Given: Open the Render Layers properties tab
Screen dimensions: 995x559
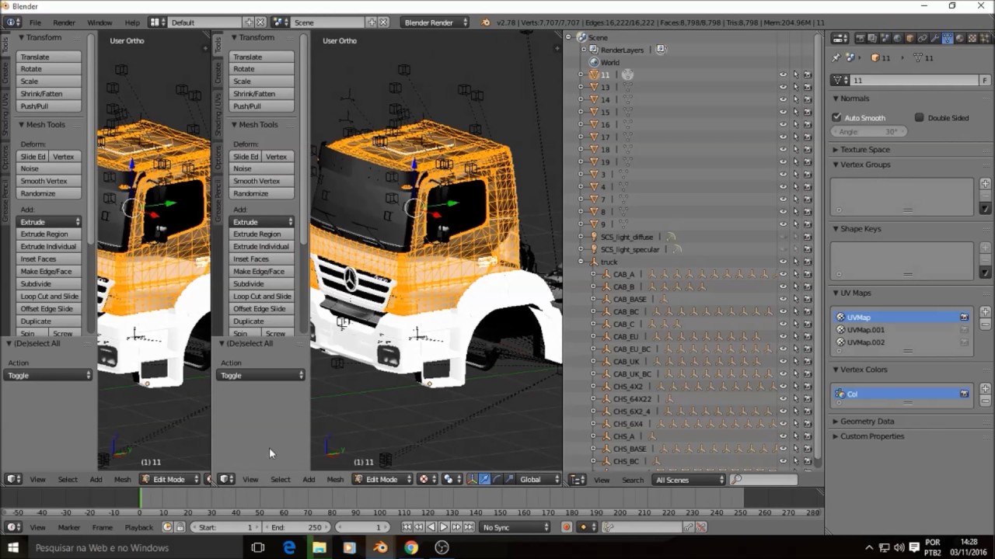Looking at the screenshot, I should click(x=872, y=37).
